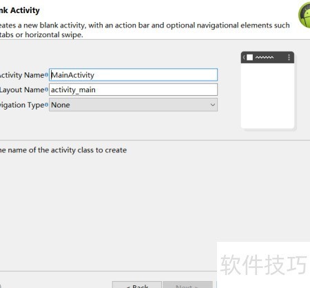The width and height of the screenshot is (310, 288).
Task: Click the greyed-out Next button
Action: point(187,285)
